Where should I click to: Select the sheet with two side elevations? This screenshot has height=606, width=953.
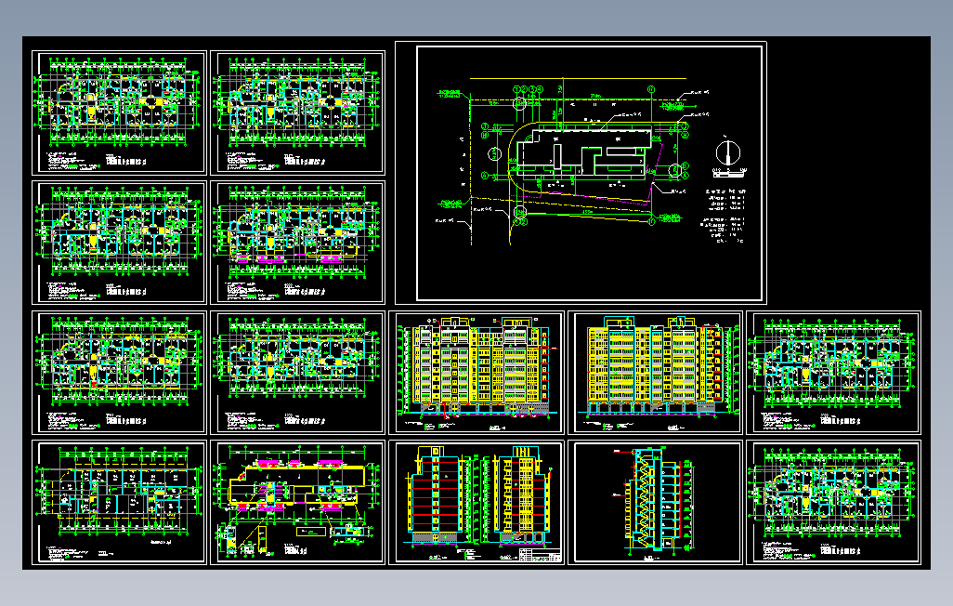click(476, 502)
